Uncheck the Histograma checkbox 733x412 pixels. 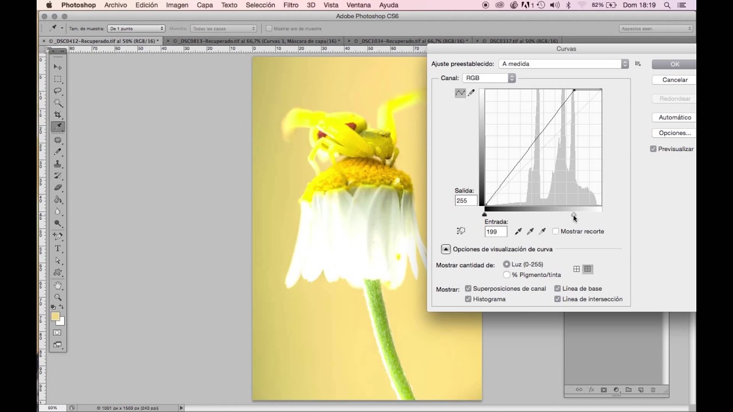pos(468,299)
